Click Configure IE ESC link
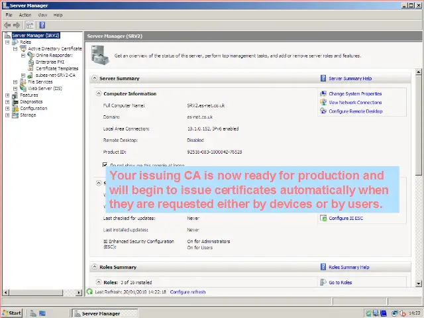Screen dimensions: 424x318 [x=346, y=218]
